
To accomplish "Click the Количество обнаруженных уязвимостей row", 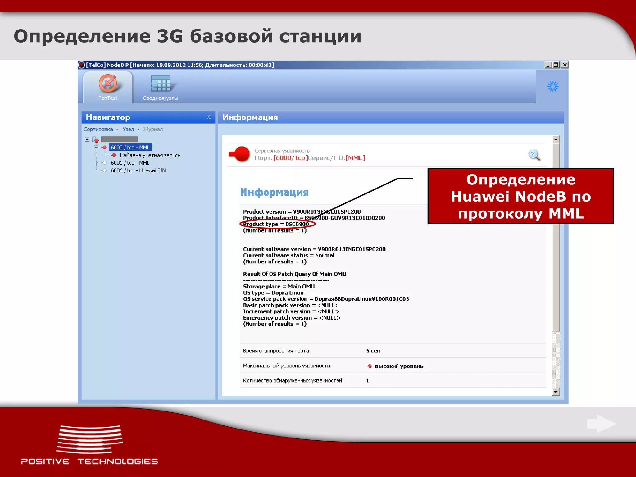I will coord(393,380).
